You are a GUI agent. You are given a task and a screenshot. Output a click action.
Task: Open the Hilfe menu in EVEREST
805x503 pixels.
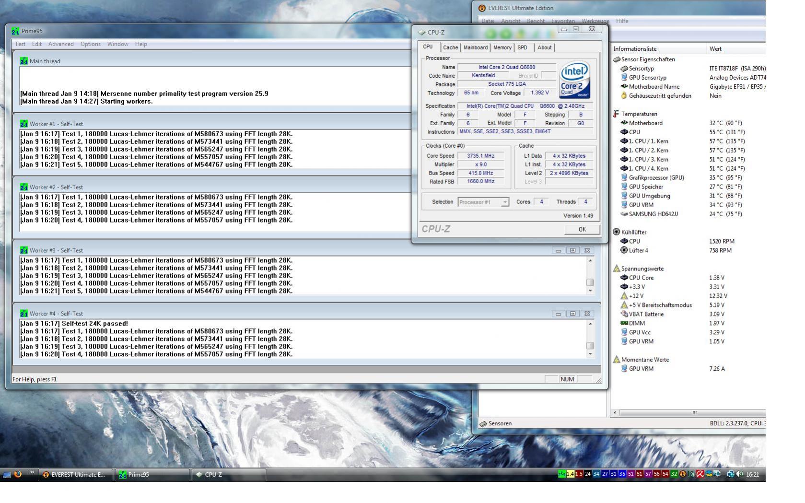622,21
